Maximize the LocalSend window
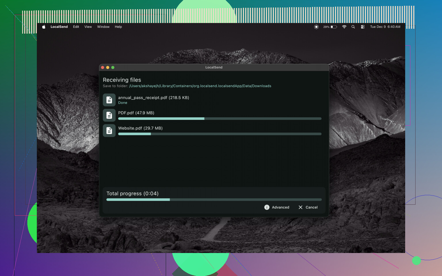 113,68
